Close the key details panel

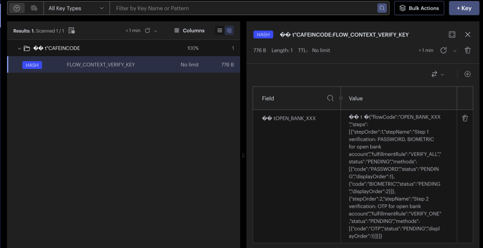pyautogui.click(x=467, y=34)
